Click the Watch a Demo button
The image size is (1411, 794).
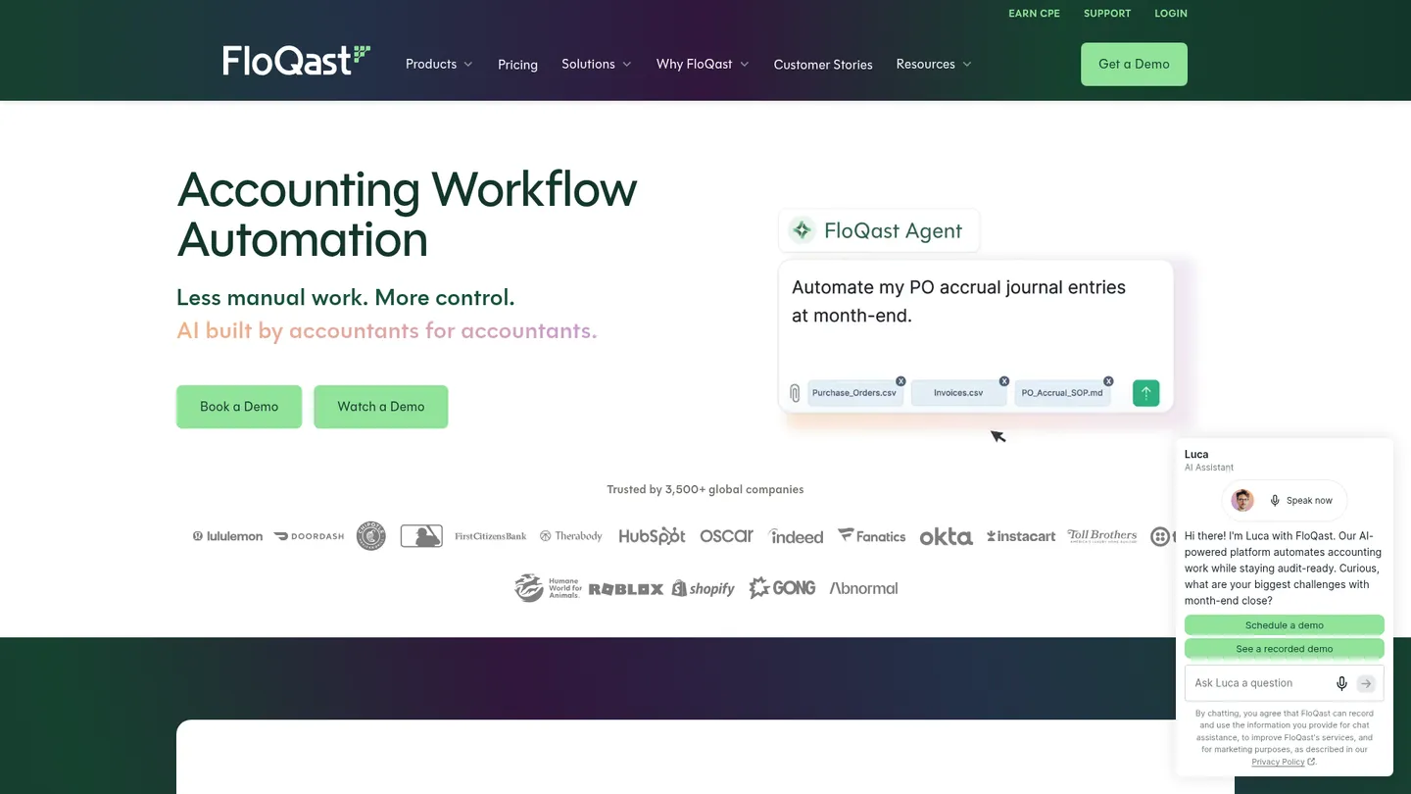click(381, 407)
